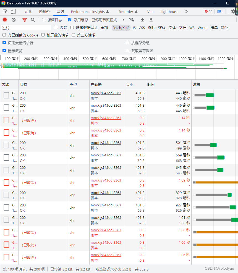Show more DevTools tabs chevron
This screenshot has width=238, height=273.
coord(186,12)
